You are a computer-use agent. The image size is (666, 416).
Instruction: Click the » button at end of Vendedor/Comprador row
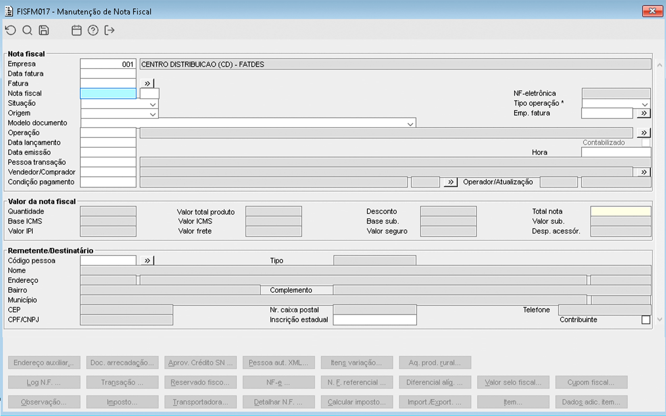[644, 172]
